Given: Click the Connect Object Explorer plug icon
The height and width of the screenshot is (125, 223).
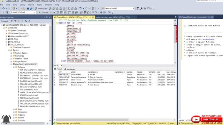Looking at the screenshot, I should pyautogui.click(x=12, y=21).
